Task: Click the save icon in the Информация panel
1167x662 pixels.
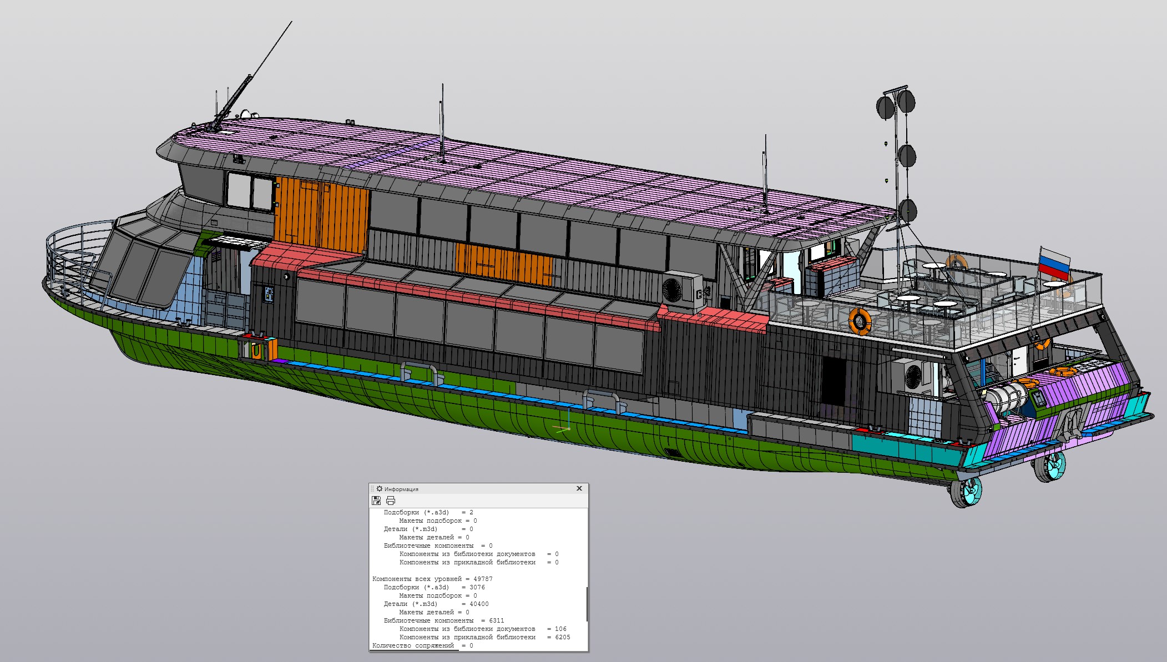Action: click(376, 501)
